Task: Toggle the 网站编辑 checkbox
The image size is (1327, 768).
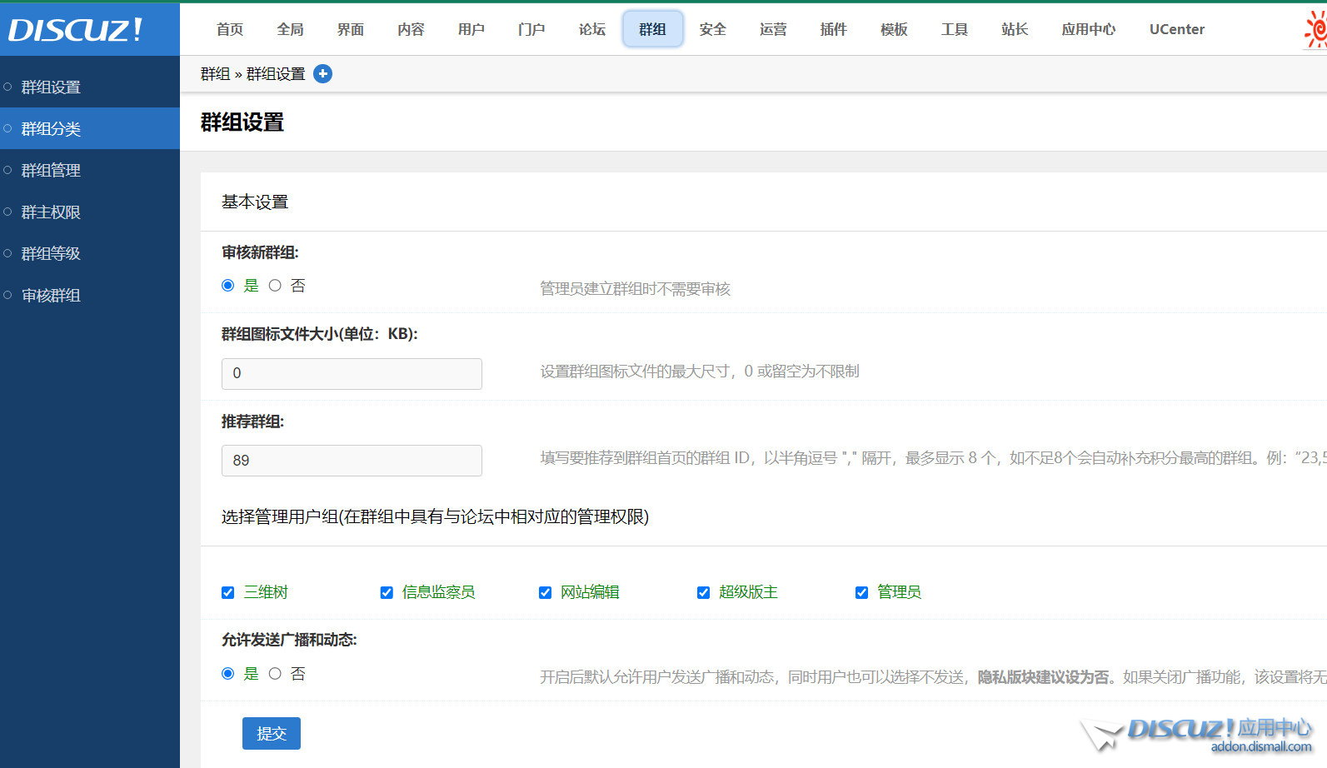Action: point(545,593)
